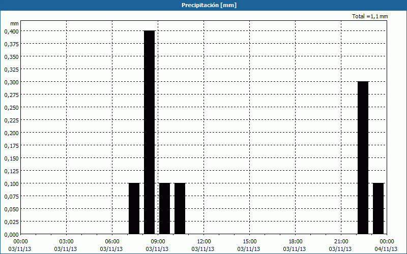This screenshot has width=407, height=254.
Task: Click the 0,000 y-axis label
Action: tap(11, 235)
